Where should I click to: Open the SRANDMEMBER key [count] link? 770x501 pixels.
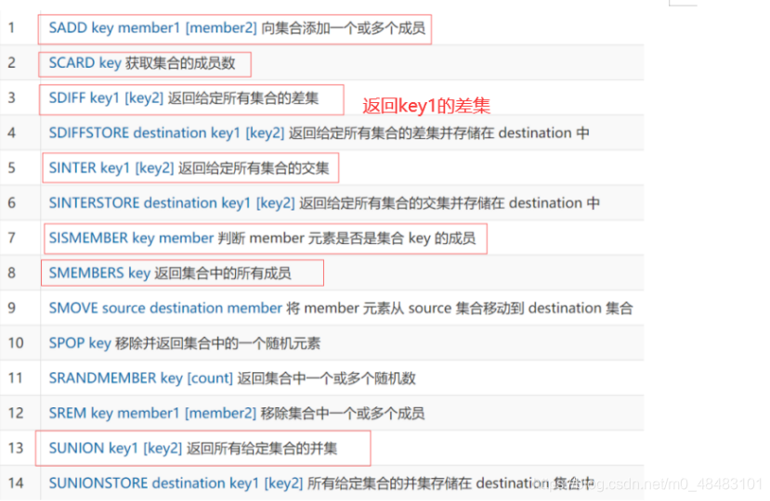coord(141,379)
